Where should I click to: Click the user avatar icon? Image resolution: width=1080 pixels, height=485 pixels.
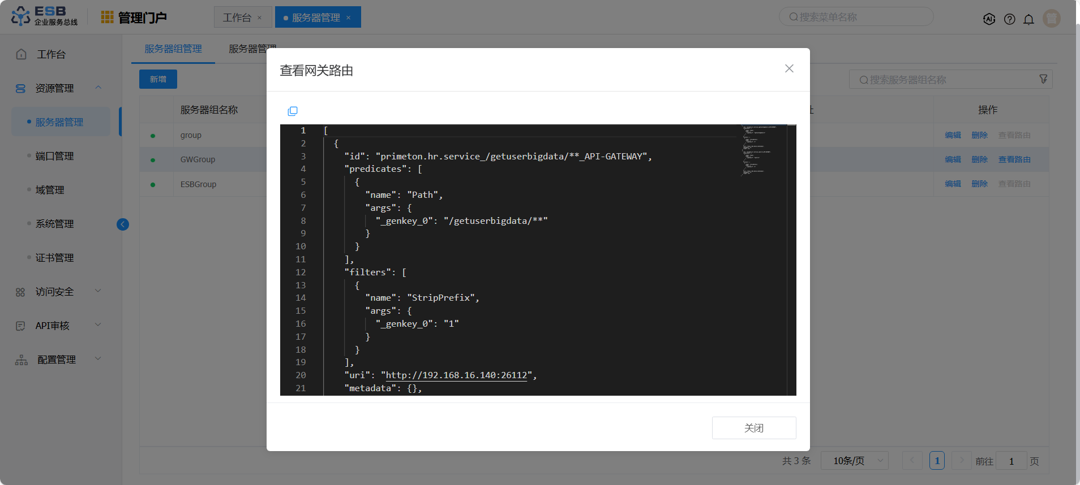1051,19
